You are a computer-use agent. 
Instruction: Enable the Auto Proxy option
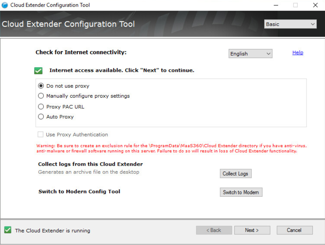[x=41, y=117]
